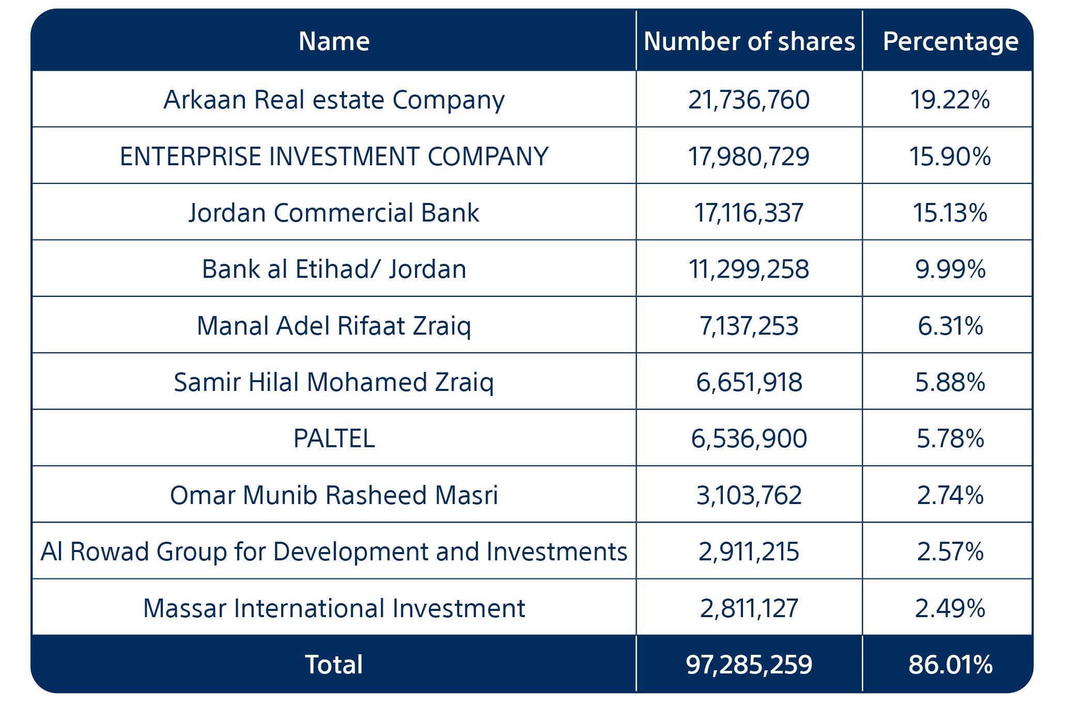Screen dimensions: 1068x723
Task: Select ENTERPRISE INVESTMENT COMPANY name cell
Action: tap(334, 156)
